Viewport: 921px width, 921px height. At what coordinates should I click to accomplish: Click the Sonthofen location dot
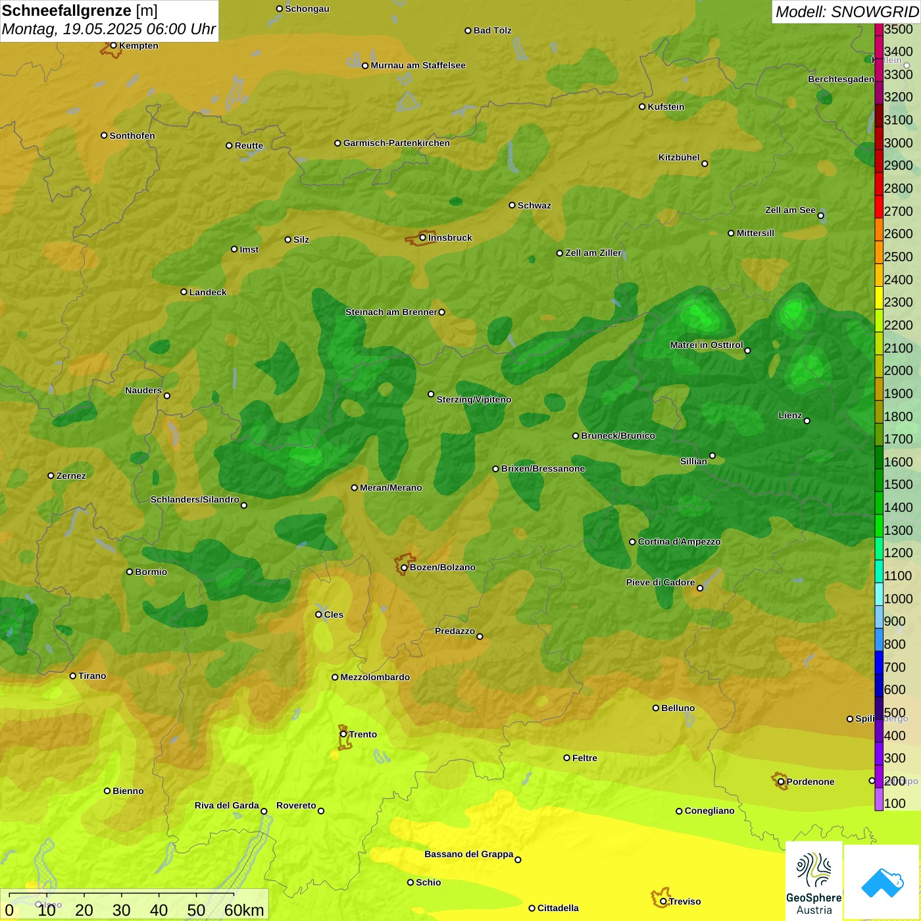pos(104,135)
